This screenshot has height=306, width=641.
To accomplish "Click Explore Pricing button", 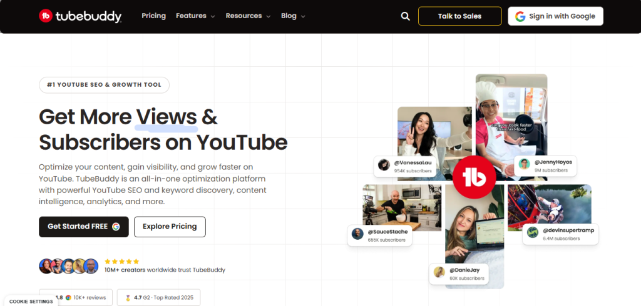I will click(170, 227).
